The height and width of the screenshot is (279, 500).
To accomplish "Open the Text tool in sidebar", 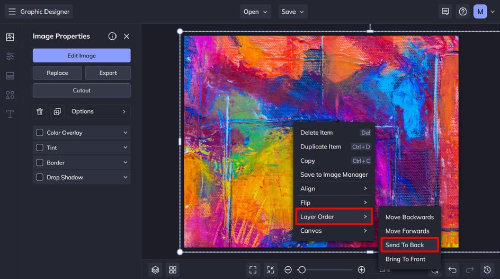I will click(10, 114).
